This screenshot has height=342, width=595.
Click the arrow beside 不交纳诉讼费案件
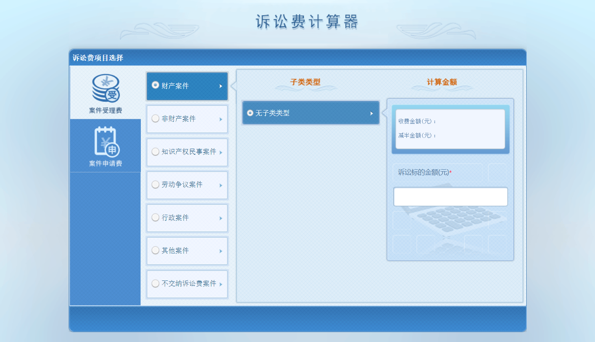(x=221, y=284)
